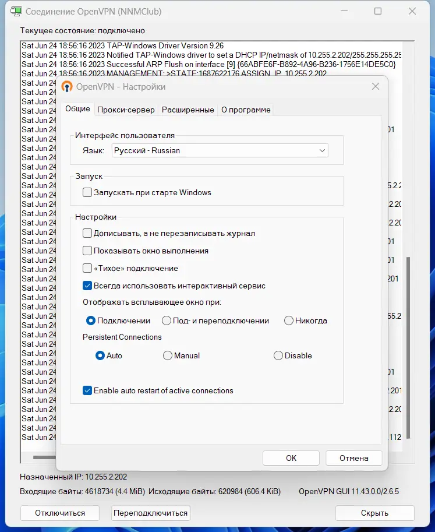Click the Скрыть button

point(374,513)
